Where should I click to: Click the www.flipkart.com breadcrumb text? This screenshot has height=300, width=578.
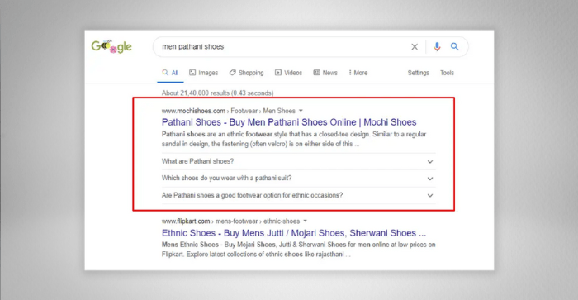(186, 221)
